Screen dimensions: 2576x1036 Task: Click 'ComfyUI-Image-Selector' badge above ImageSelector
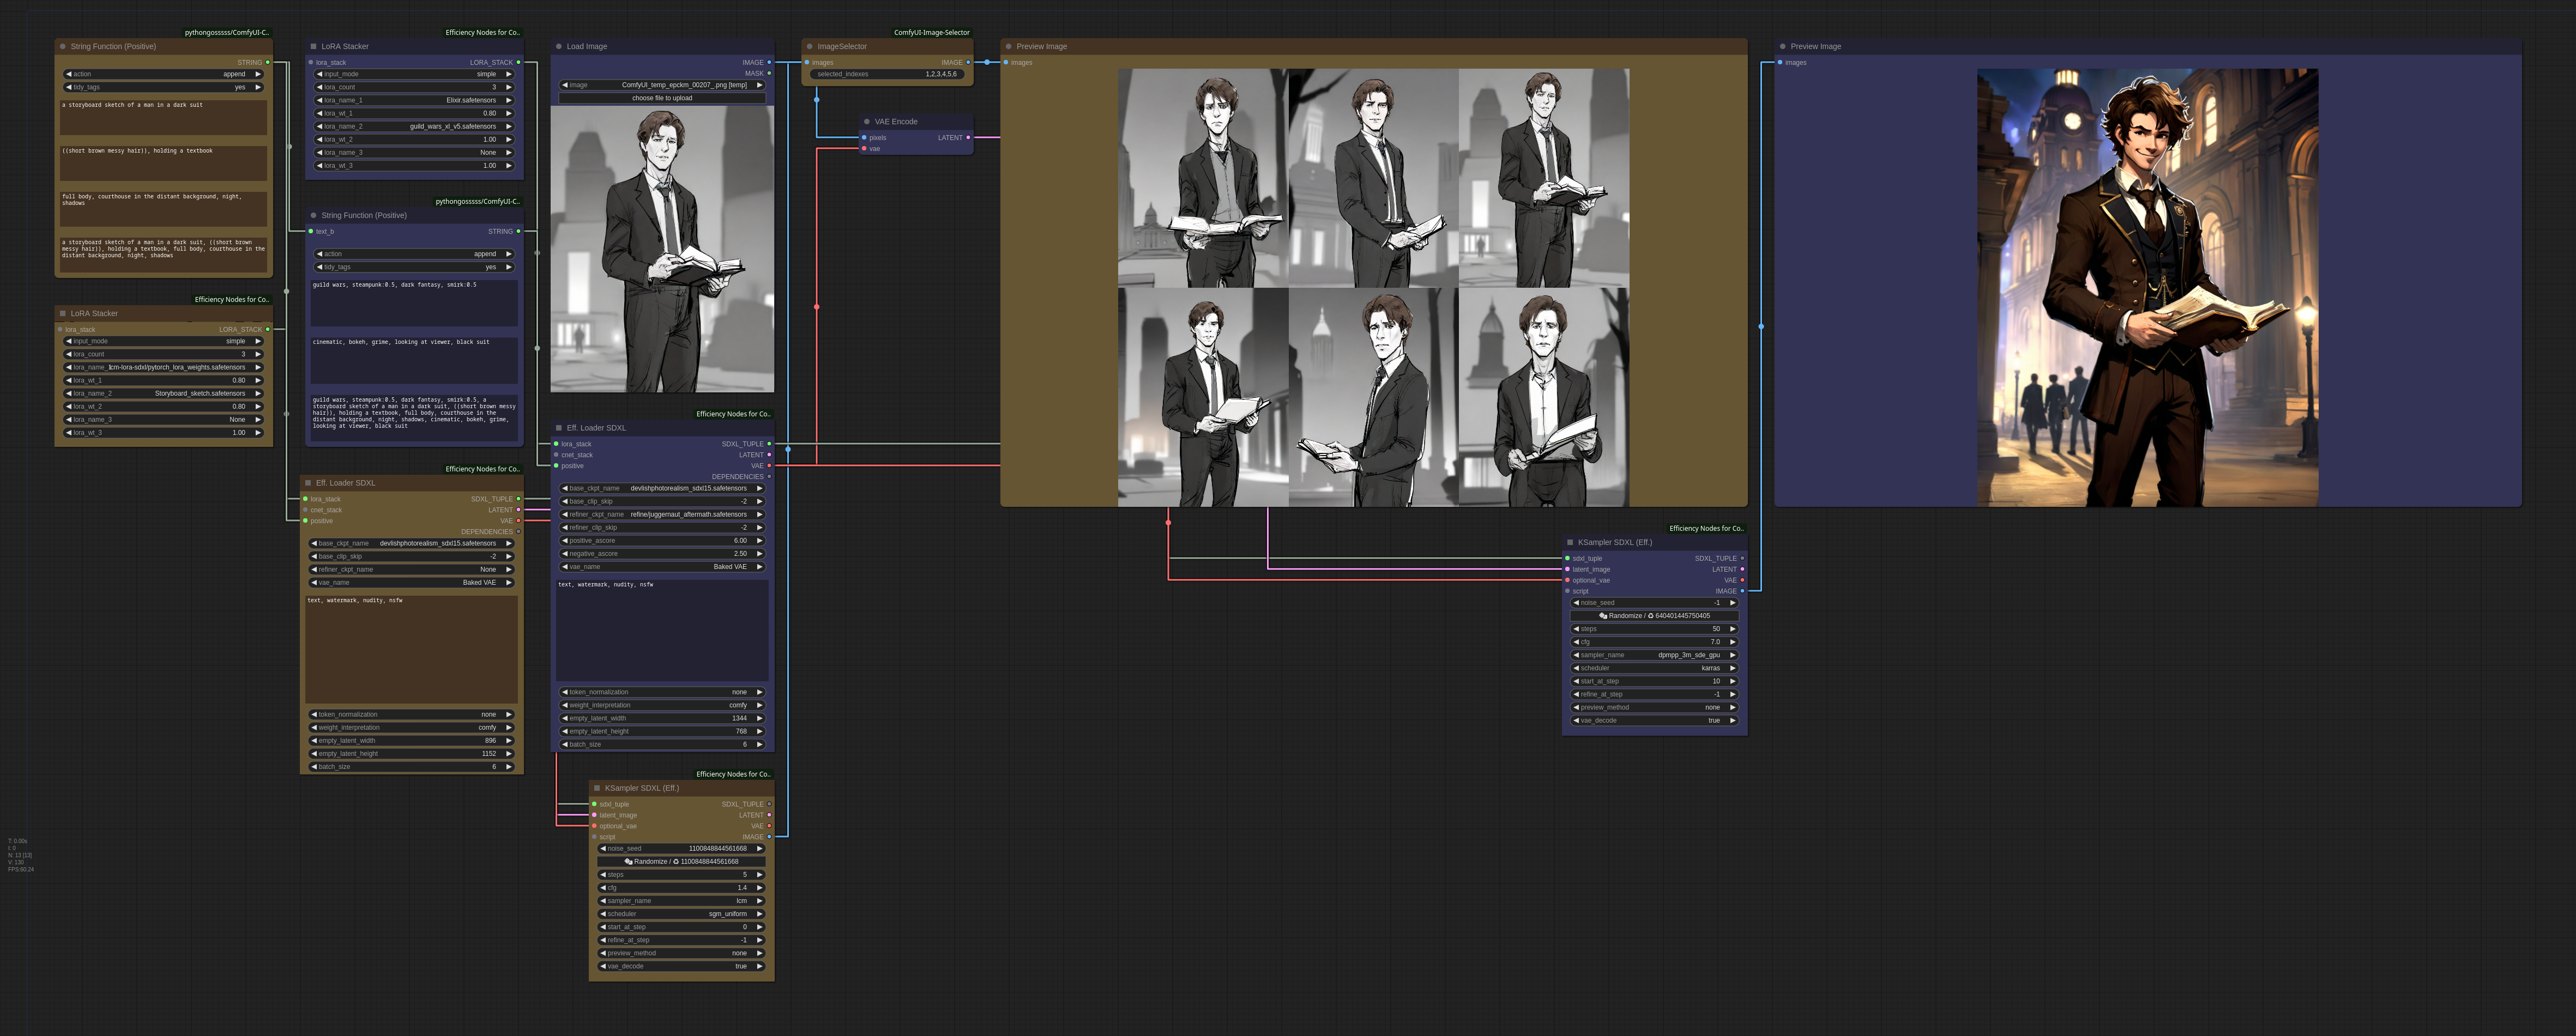click(x=931, y=33)
